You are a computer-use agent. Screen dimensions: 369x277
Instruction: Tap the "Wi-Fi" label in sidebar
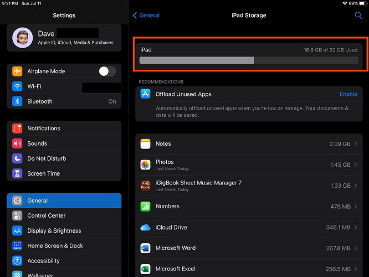(34, 86)
